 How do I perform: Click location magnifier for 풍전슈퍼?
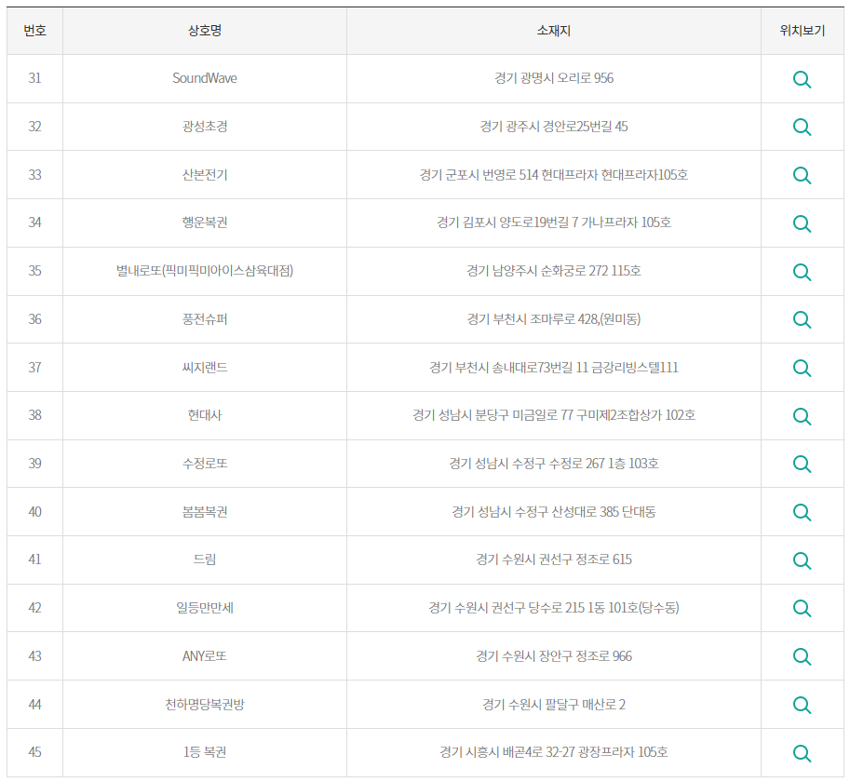click(802, 319)
